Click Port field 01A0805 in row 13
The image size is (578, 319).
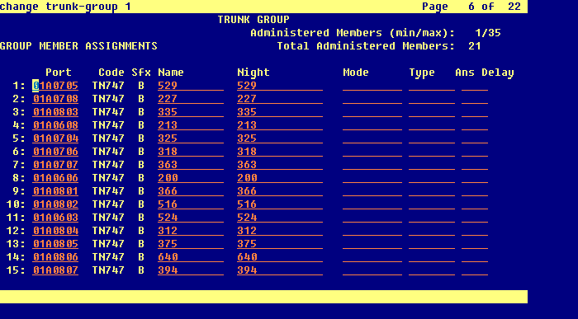(55, 244)
